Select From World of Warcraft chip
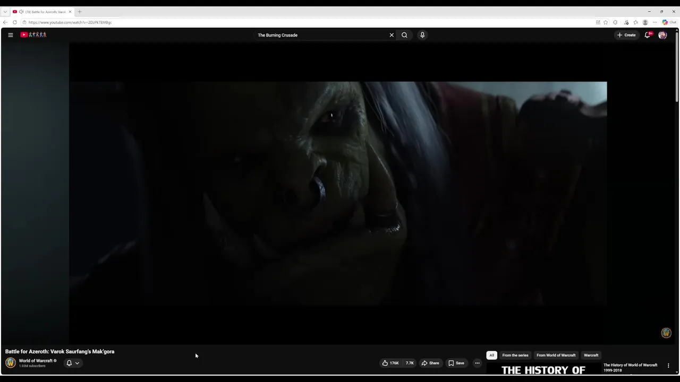This screenshot has height=382, width=680. click(556, 355)
